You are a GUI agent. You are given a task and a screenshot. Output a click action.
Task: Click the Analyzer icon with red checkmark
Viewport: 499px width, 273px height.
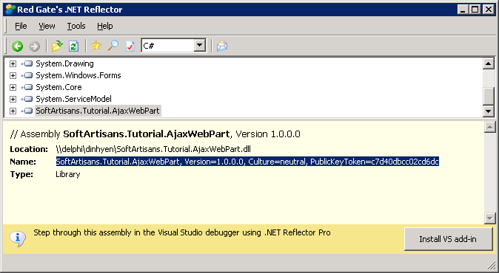click(x=130, y=46)
